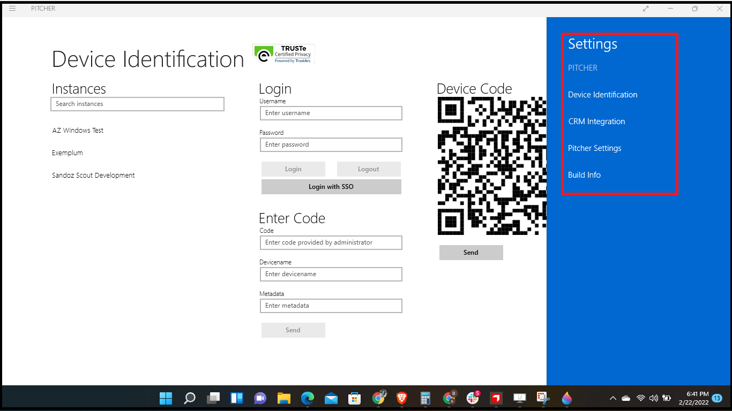Show hidden system tray icons
The height and width of the screenshot is (411, 732).
(613, 398)
